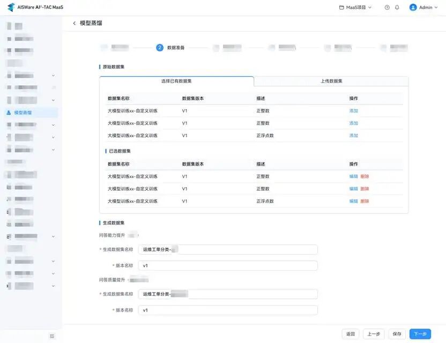Click step 2 数据准备 in the wizard
The image size is (446, 343).
click(x=170, y=48)
